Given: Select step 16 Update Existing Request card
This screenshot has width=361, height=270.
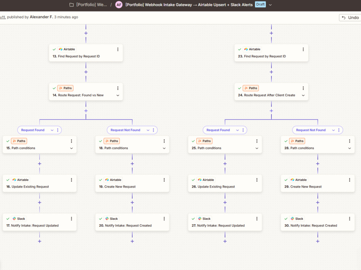Looking at the screenshot, I should (x=40, y=184).
